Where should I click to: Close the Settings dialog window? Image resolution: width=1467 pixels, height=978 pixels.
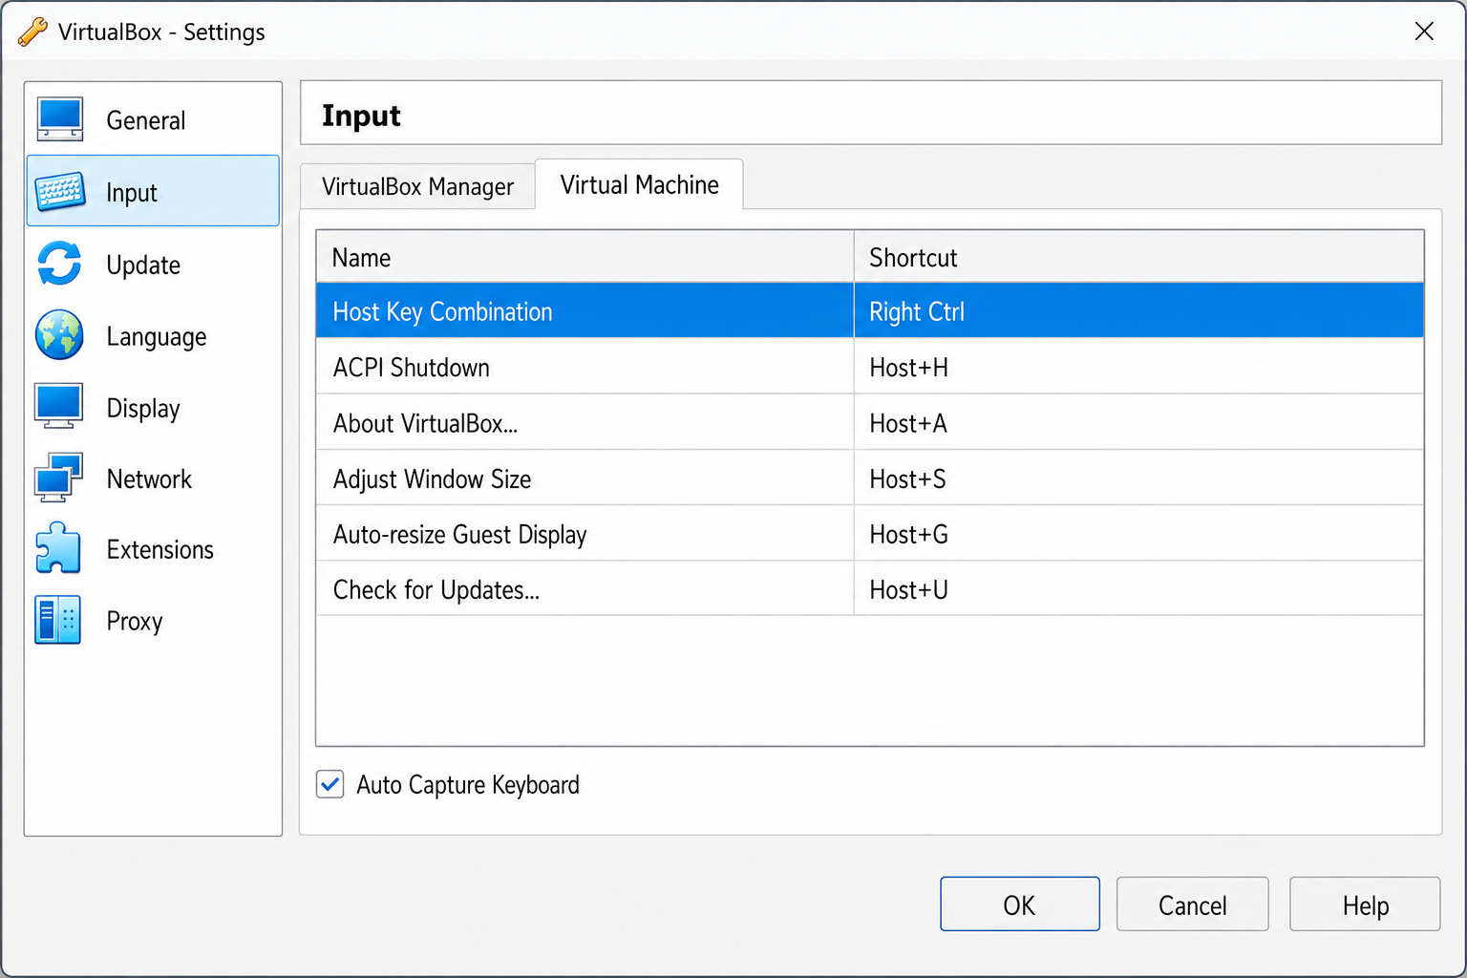1424,32
